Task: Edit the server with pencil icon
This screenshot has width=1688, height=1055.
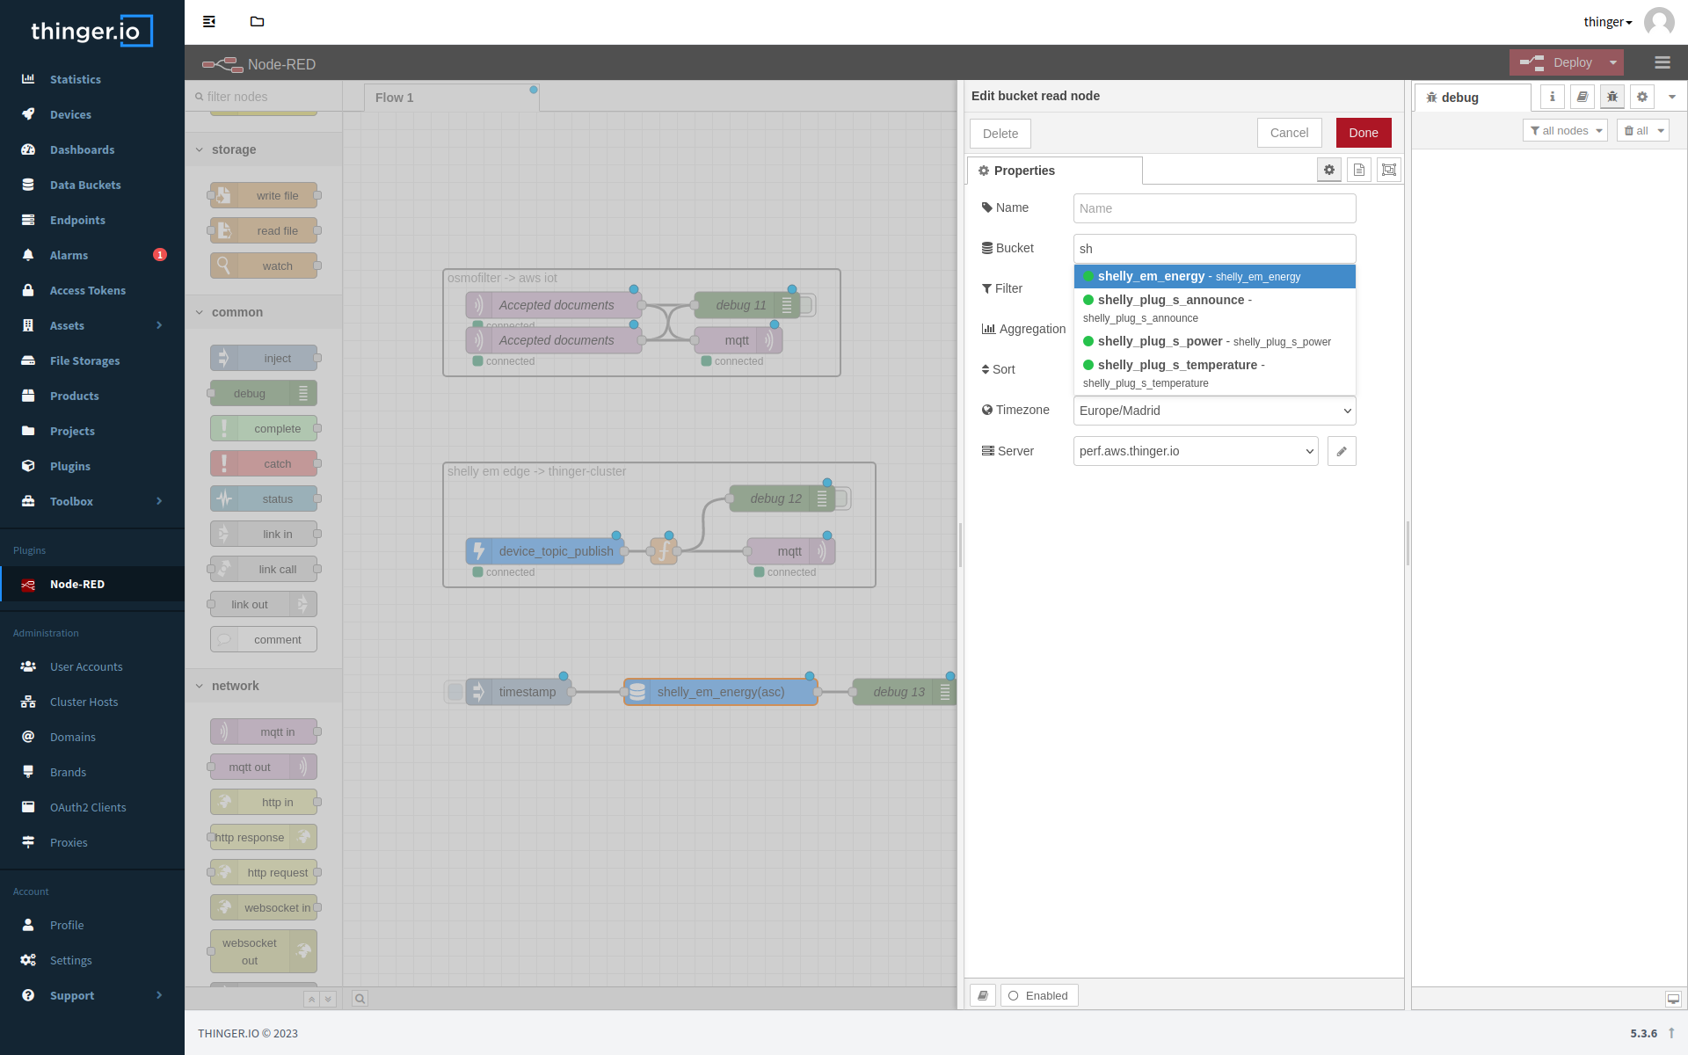Action: coord(1342,451)
